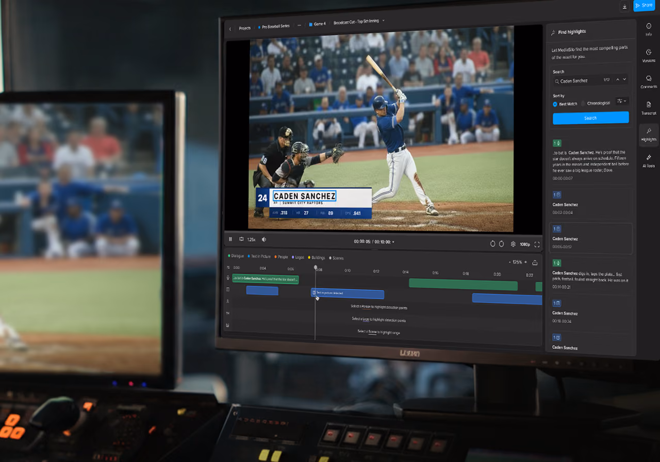Open the filter options dropdown beside Chronological

pos(622,101)
